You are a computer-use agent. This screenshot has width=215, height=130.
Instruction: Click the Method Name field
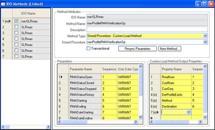pos(147,23)
